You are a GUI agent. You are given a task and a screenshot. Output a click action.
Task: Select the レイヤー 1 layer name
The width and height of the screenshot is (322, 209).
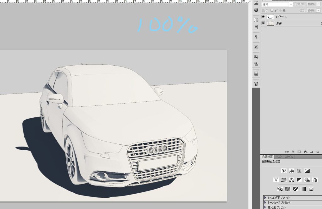click(281, 17)
